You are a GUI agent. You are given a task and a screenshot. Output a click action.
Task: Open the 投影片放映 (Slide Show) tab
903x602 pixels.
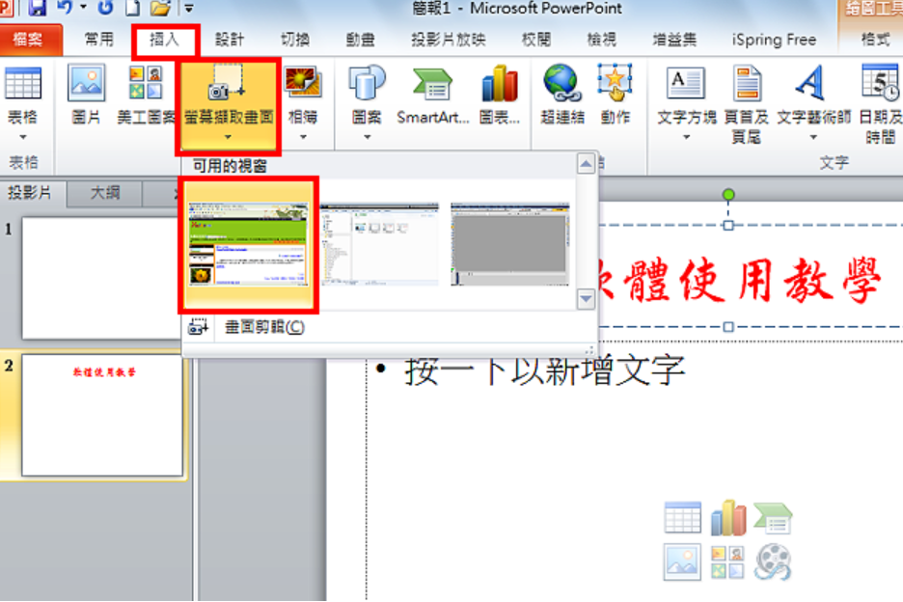[x=448, y=40]
